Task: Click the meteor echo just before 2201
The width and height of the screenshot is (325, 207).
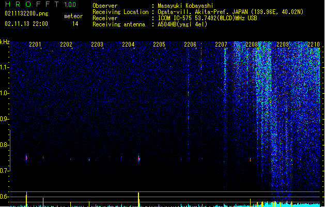Action: point(26,158)
